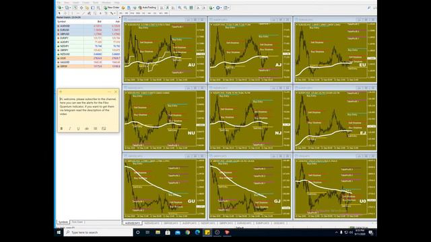The image size is (431, 242).
Task: Click into the sticky note text
Action: coord(88,106)
